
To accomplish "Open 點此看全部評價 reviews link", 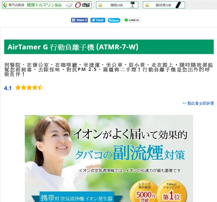I will [x=198, y=103].
